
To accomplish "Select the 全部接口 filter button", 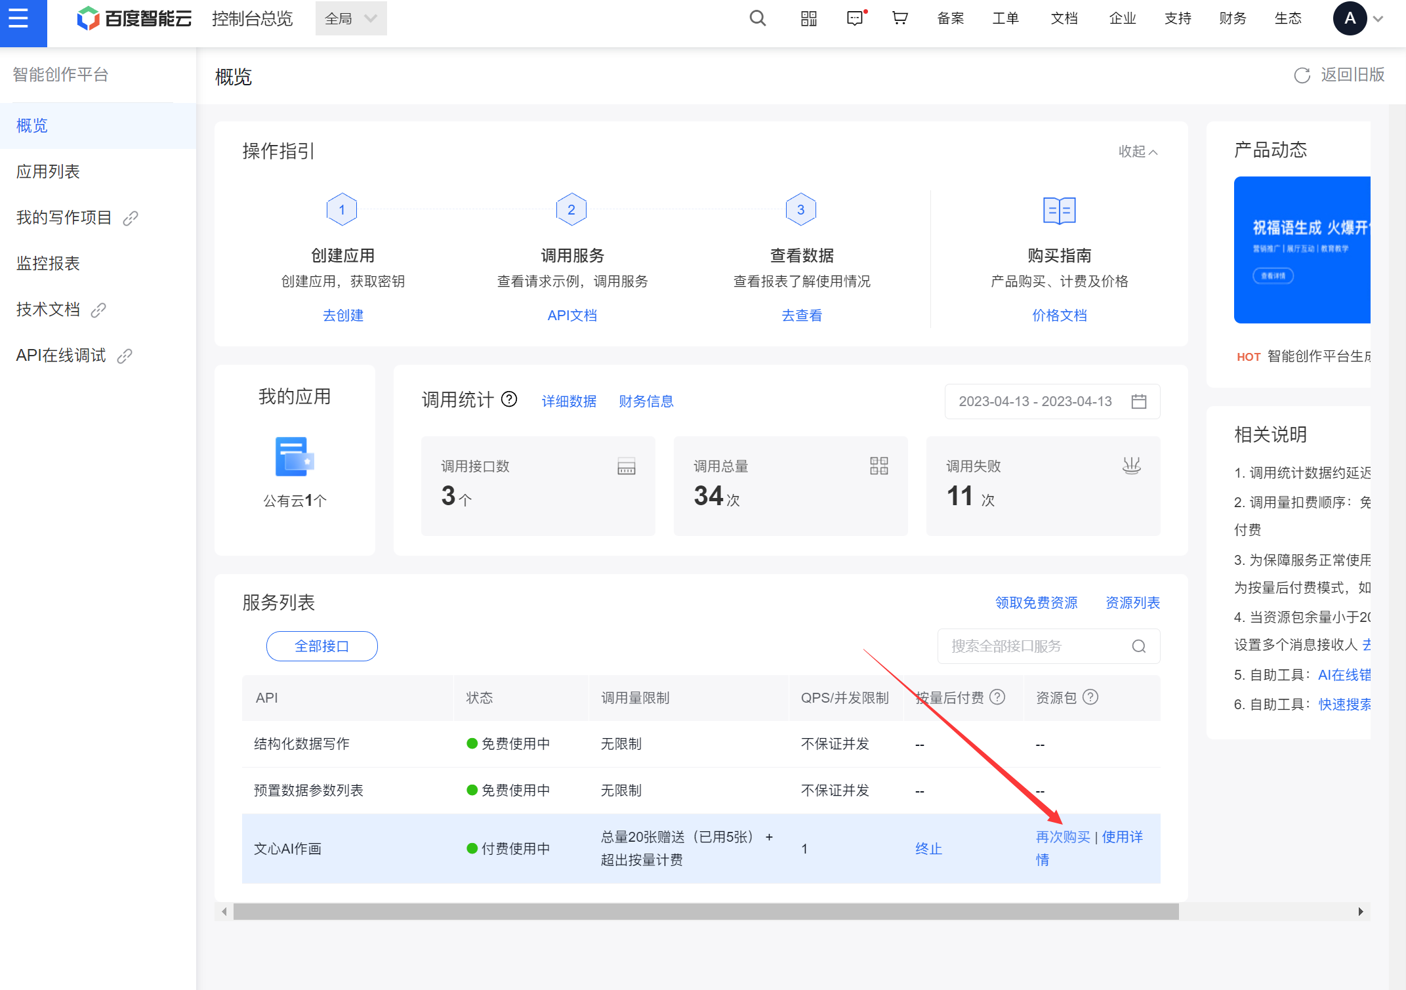I will (321, 646).
